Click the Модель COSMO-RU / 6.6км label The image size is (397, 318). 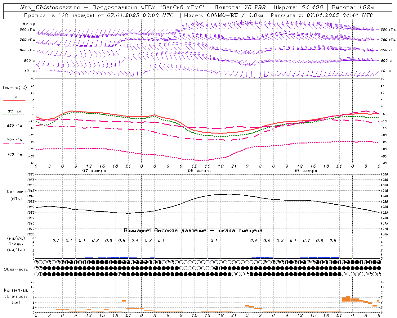[x=224, y=15]
